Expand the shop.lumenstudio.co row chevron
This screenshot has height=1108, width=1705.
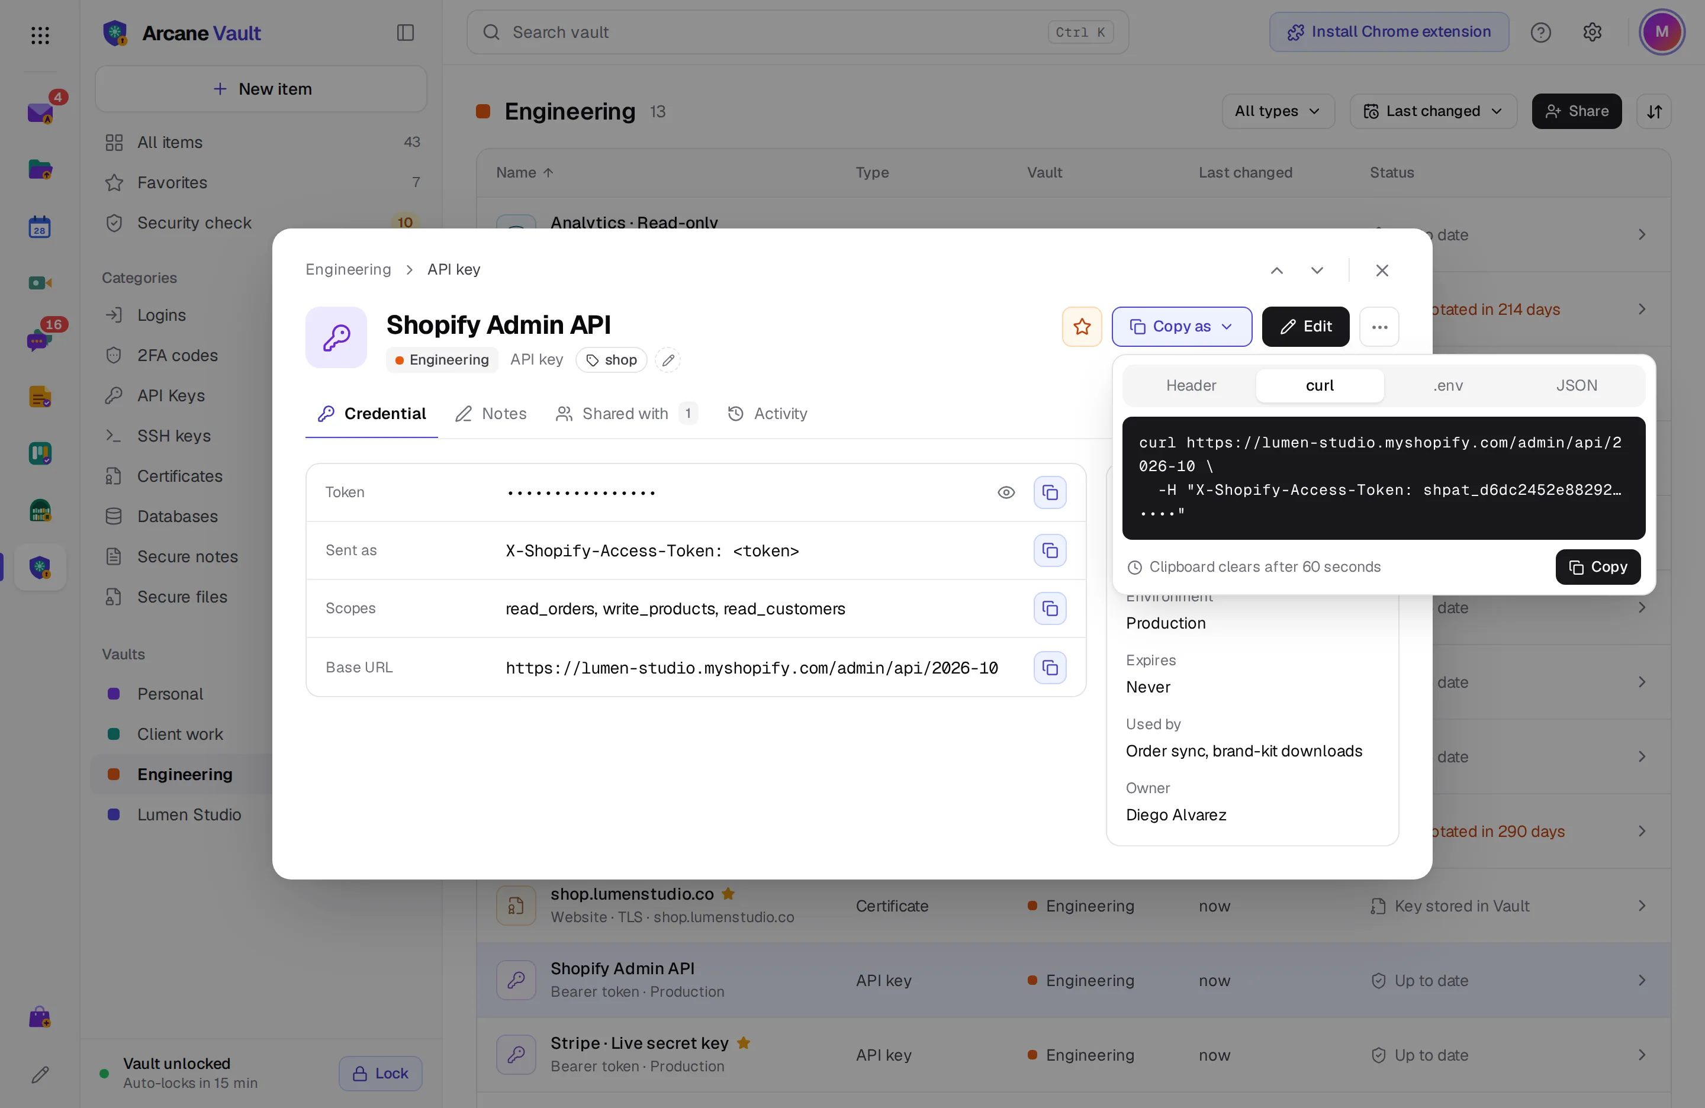click(x=1641, y=906)
